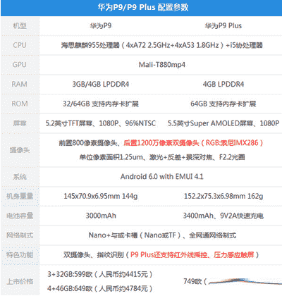Viewport: 282px width, 303px height.
Task: Select the 系统 row label
Action: pos(20,177)
